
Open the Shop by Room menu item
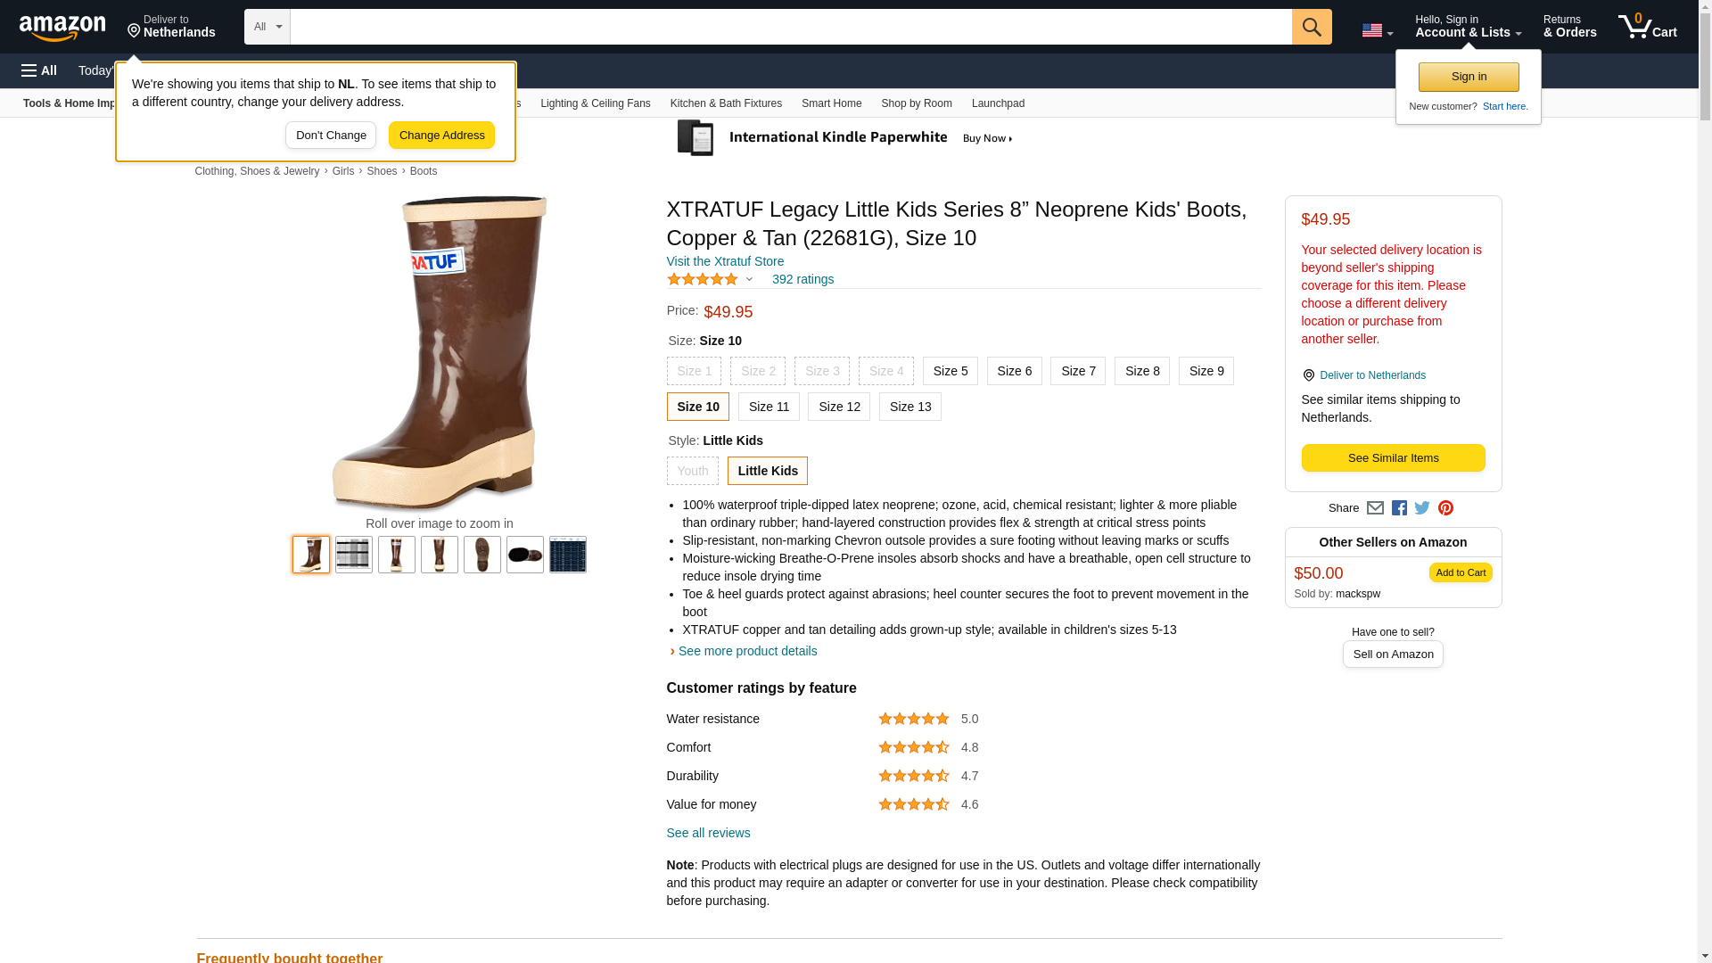tap(916, 103)
